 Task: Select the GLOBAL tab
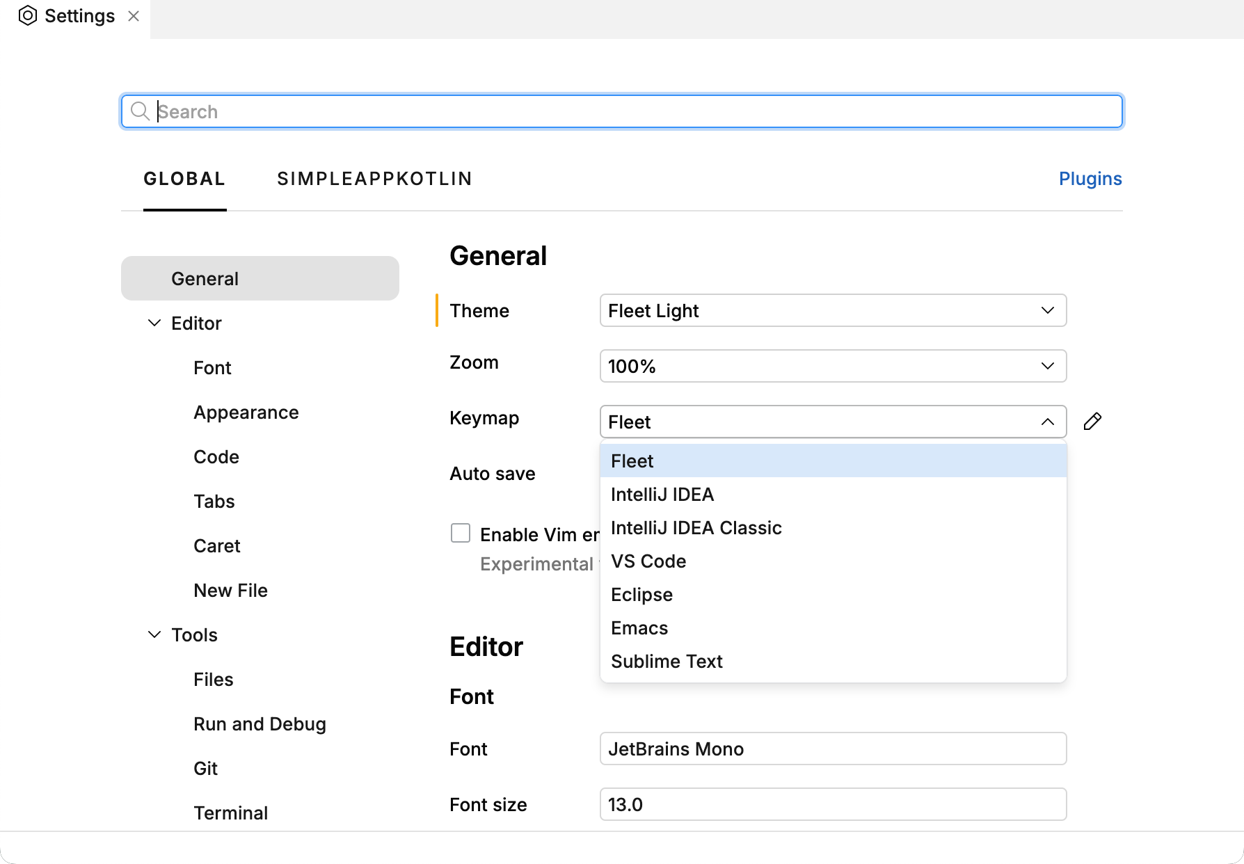click(x=184, y=179)
